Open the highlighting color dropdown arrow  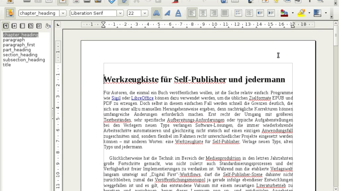click(309, 13)
